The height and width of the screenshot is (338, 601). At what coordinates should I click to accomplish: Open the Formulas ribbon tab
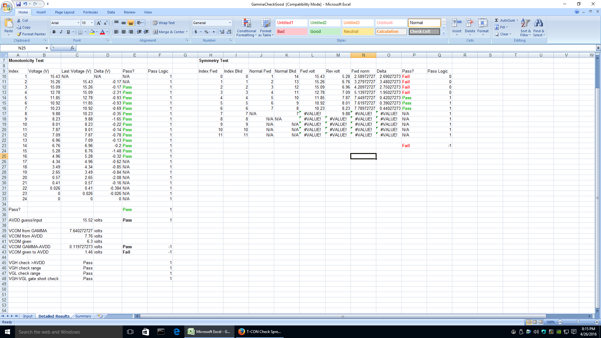click(90, 12)
